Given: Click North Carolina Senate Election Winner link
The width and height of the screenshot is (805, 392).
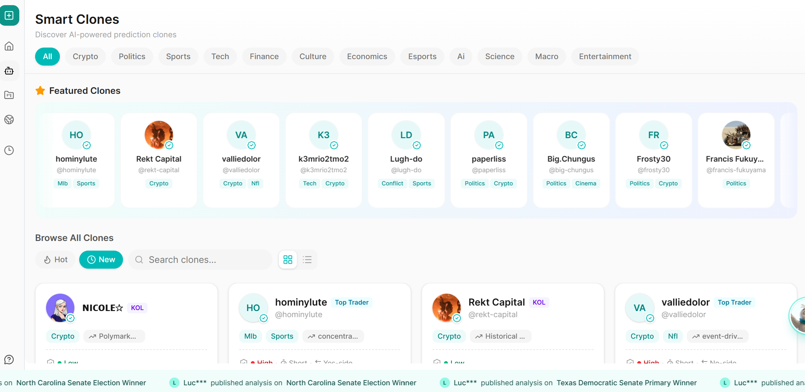Looking at the screenshot, I should 351,383.
